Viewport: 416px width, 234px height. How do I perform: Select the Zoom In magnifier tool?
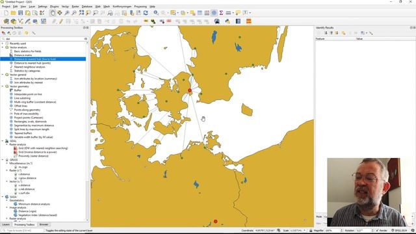(67, 13)
